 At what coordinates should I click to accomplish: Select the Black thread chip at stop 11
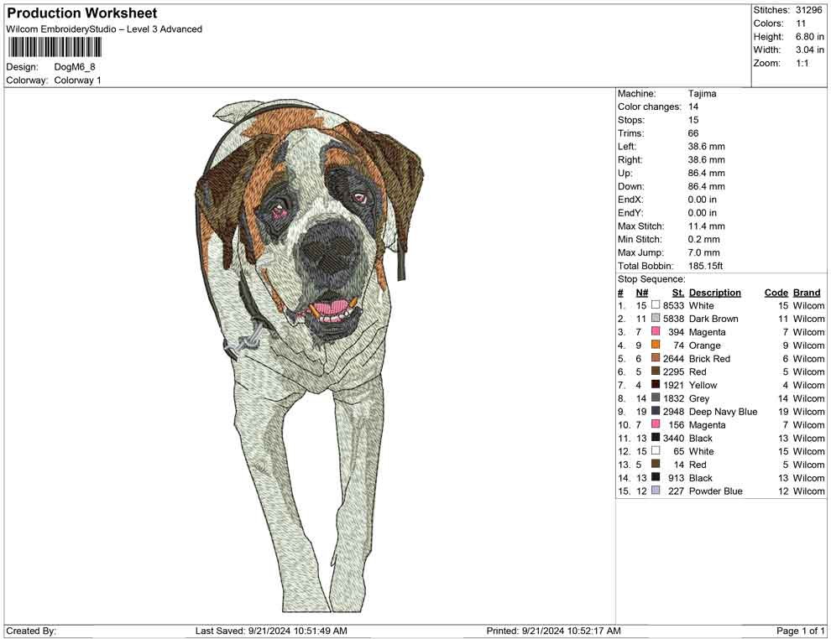(x=656, y=438)
